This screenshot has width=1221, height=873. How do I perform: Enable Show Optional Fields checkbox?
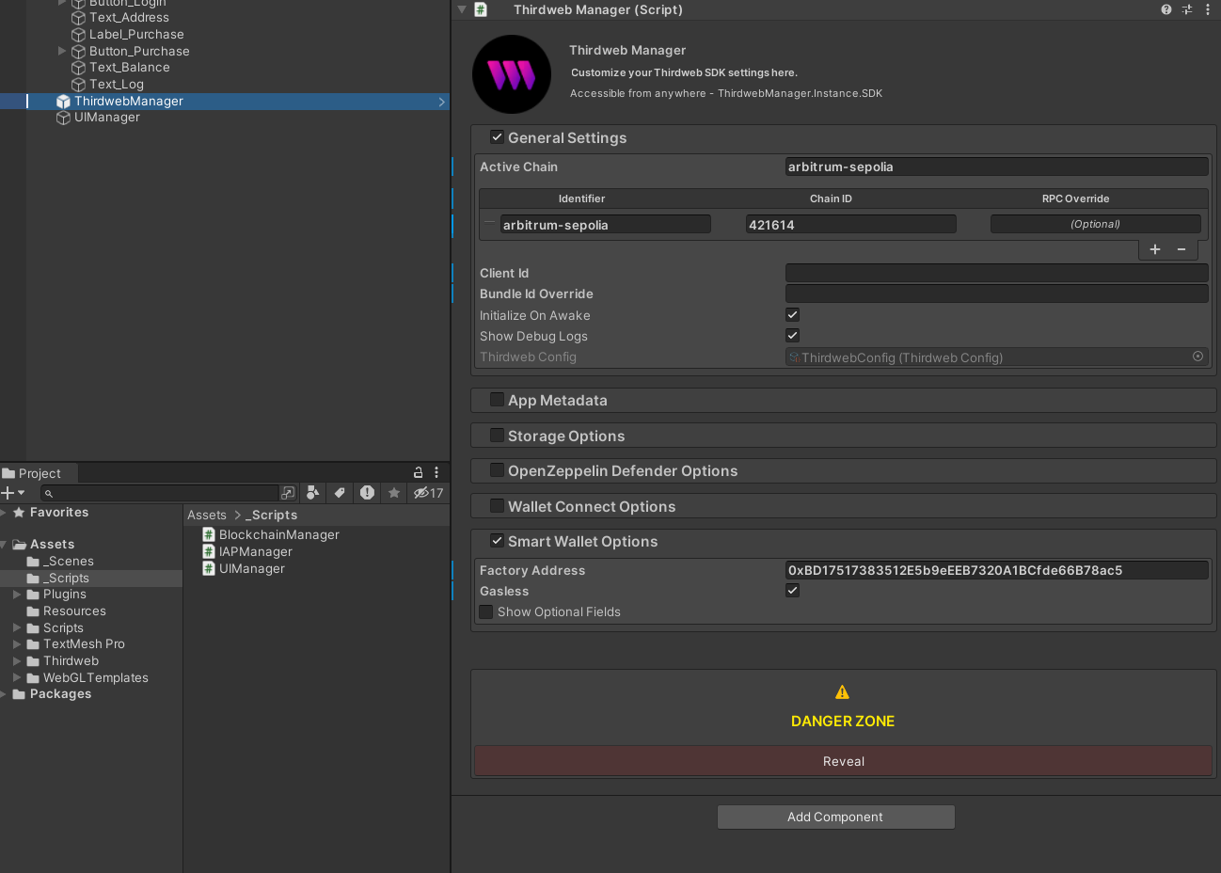pyautogui.click(x=486, y=611)
